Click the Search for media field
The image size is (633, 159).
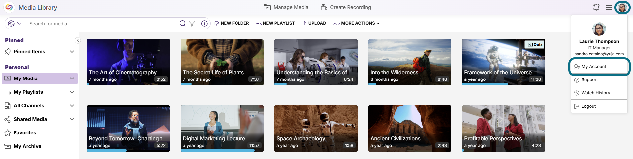click(103, 24)
